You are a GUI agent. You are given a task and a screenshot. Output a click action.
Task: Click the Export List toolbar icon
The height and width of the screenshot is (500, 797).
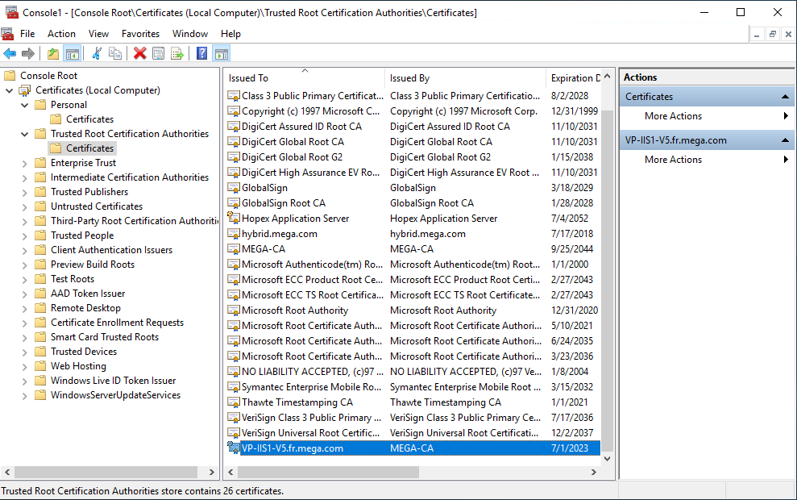coord(176,53)
